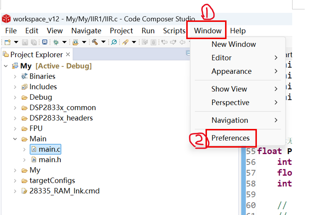Select the 28335_RAM_lnk.cmd file
Image resolution: width=310 pixels, height=215 pixels.
(64, 191)
